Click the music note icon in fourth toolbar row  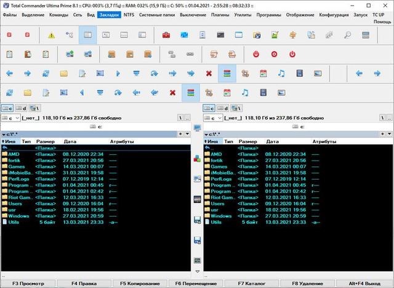244,93
